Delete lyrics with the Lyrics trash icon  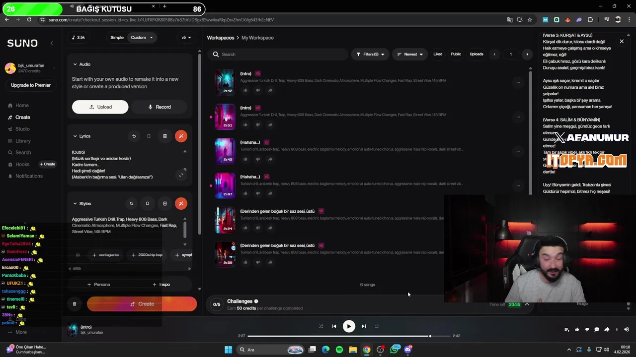coord(165,136)
